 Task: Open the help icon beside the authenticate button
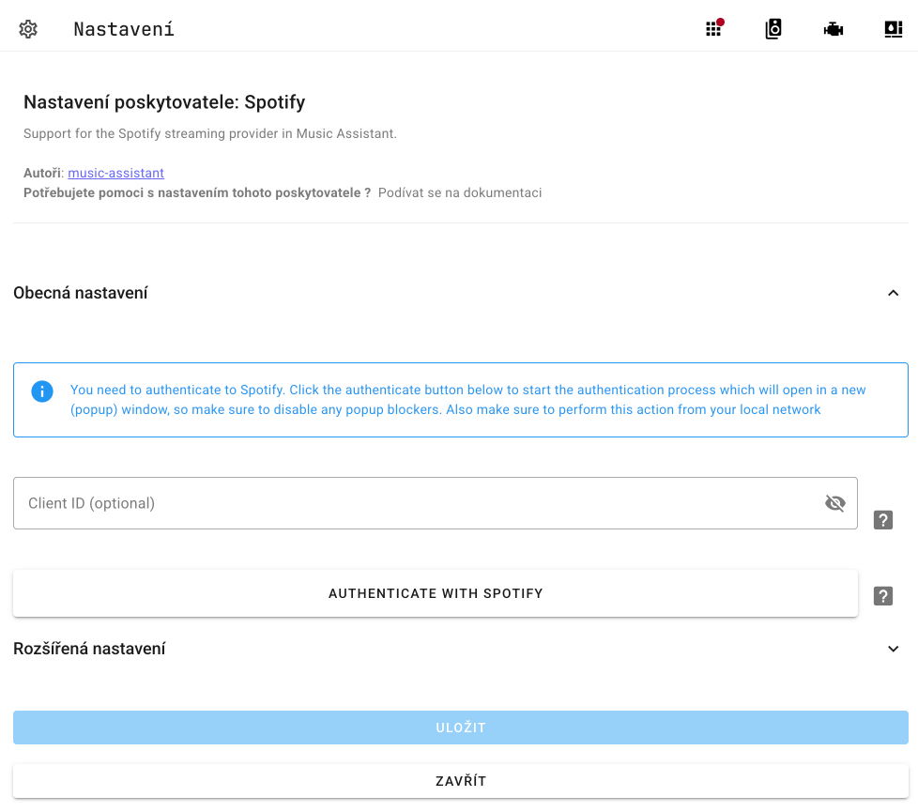point(882,595)
